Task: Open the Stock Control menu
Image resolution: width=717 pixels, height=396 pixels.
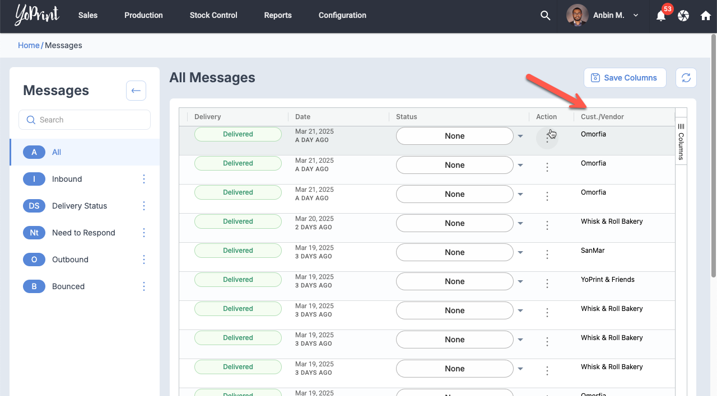Action: coord(213,16)
